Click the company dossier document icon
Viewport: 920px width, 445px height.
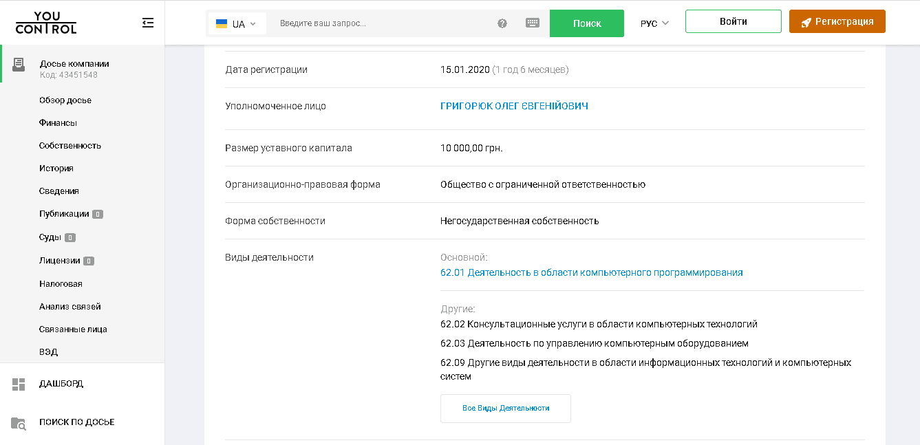(x=19, y=65)
